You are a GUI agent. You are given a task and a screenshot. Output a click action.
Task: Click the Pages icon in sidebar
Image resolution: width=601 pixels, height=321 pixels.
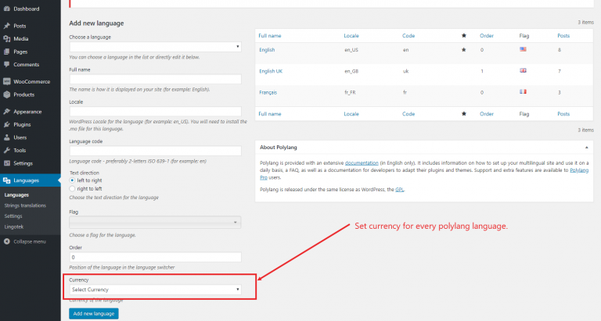pyautogui.click(x=7, y=52)
